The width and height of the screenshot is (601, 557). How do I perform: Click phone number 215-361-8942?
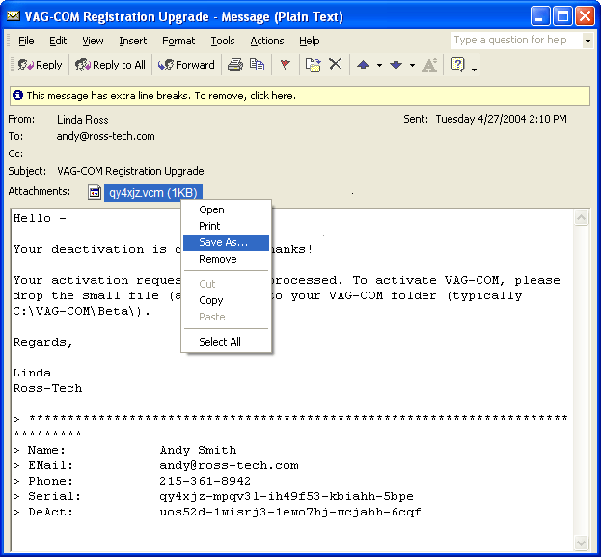click(x=205, y=481)
